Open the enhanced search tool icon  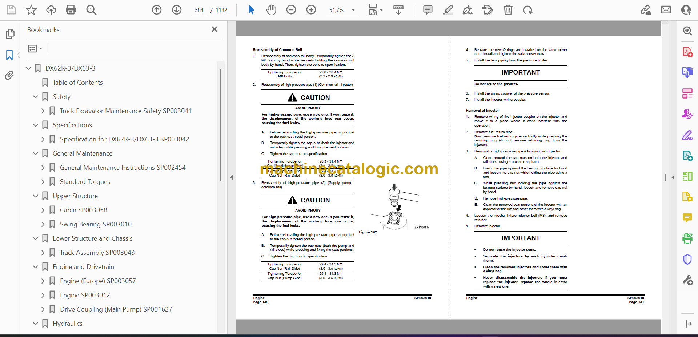(x=687, y=31)
